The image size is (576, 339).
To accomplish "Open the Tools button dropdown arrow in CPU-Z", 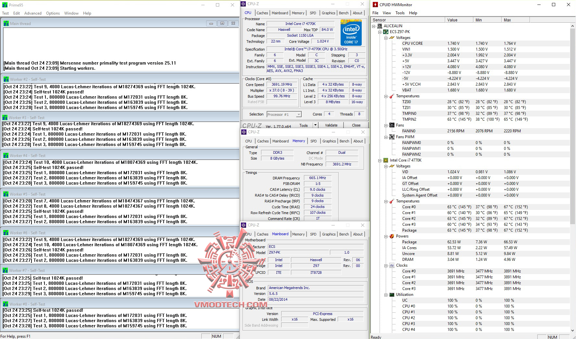I will (x=315, y=125).
